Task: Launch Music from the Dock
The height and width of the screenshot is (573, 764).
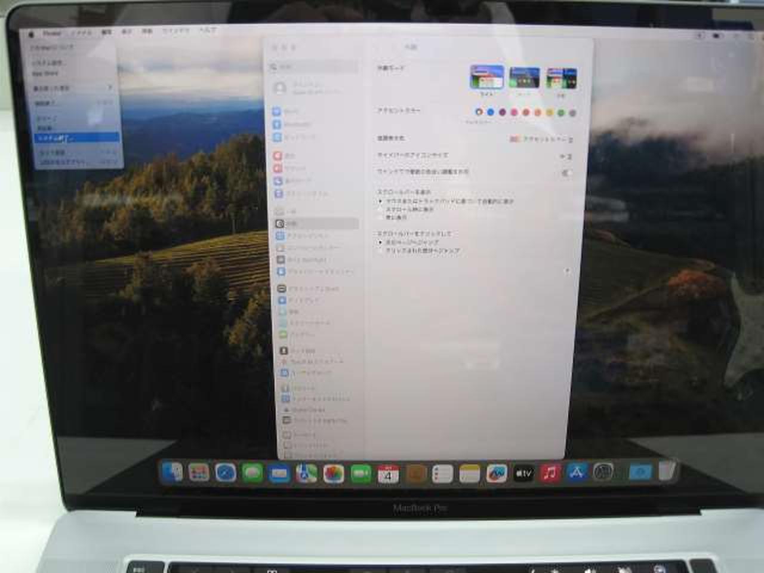Action: (550, 473)
